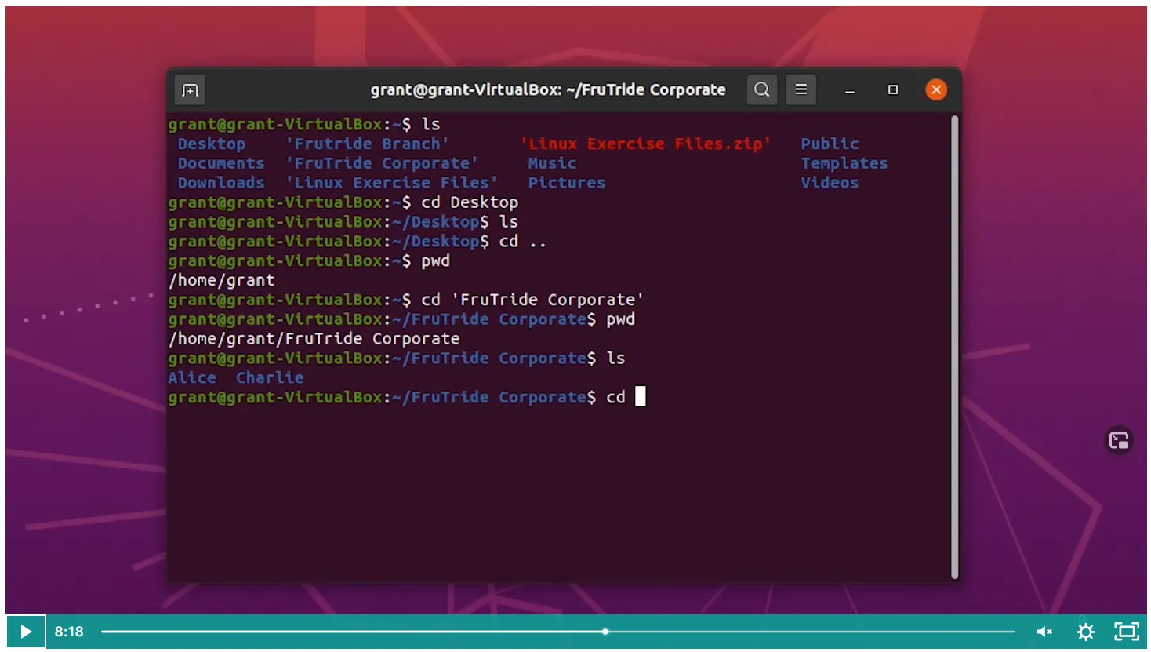Click '/home/grant/FruTride Corporate' output line
The image size is (1151, 652).
(314, 339)
